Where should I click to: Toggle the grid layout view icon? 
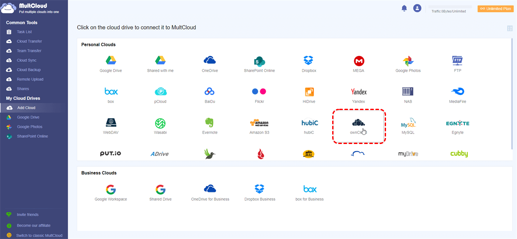click(x=510, y=28)
